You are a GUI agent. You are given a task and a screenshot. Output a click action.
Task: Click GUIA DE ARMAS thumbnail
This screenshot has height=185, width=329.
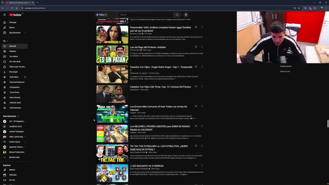click(112, 114)
